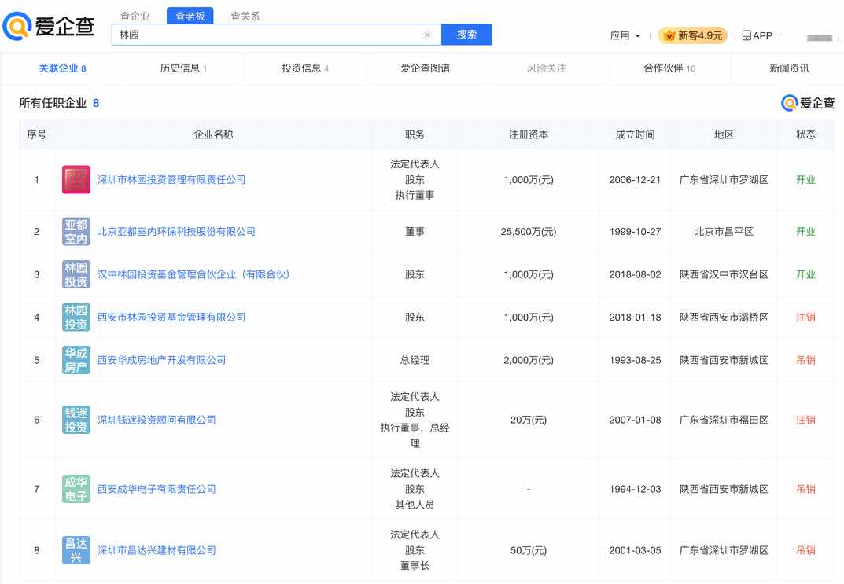Open the 深圳市林园投资管理 company logo
The height and width of the screenshot is (584, 844).
[76, 180]
